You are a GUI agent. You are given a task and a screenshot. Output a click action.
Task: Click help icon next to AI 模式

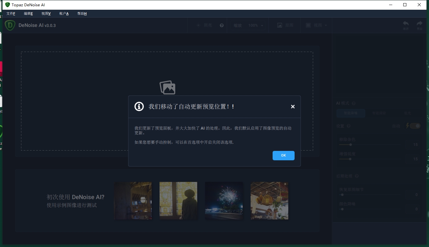tap(354, 103)
